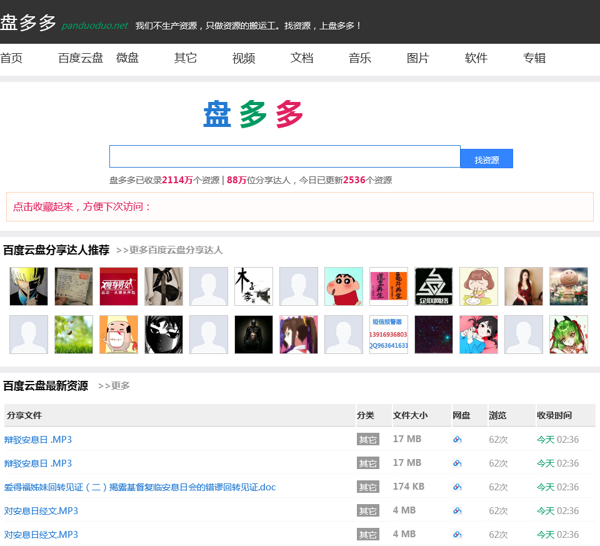Open the Crayon Shin-chan avatar profile
Screen dimensions: 600x546
coord(344,286)
